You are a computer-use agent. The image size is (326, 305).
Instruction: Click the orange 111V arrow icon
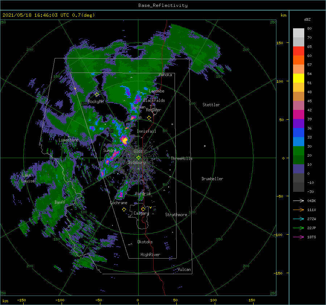pos(298,210)
